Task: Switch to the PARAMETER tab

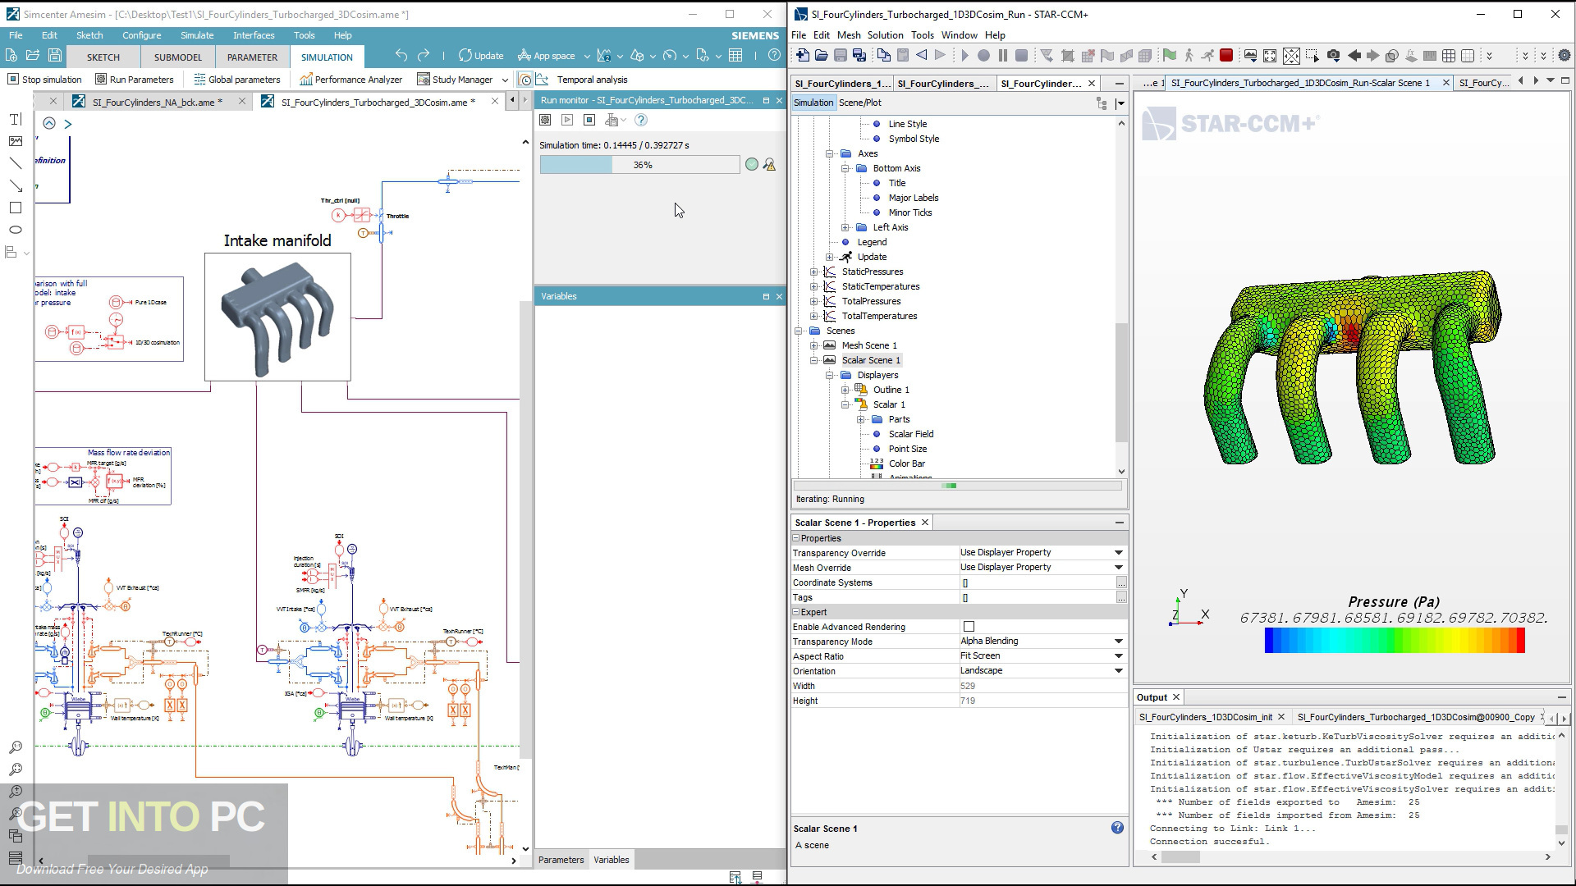Action: pos(252,57)
